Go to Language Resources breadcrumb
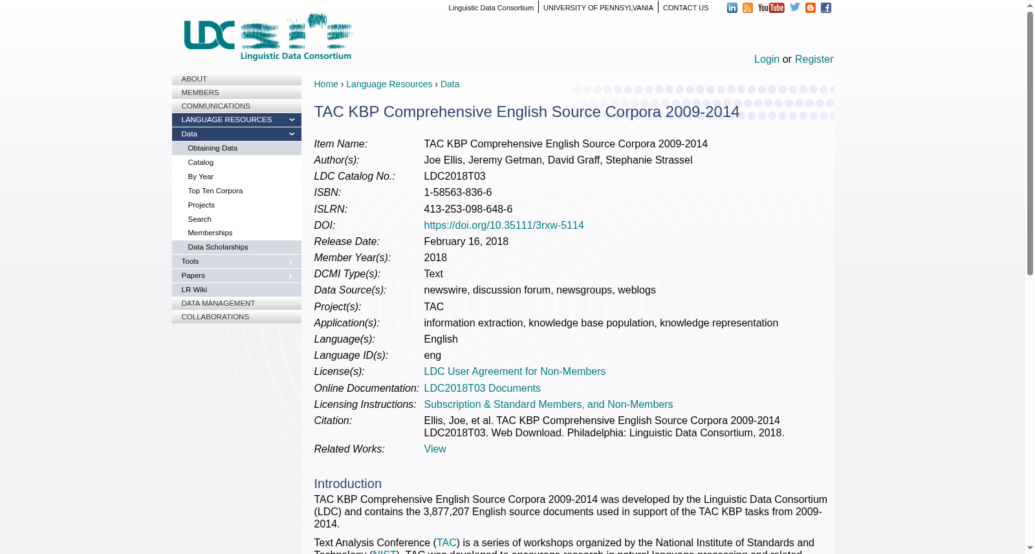 click(389, 84)
